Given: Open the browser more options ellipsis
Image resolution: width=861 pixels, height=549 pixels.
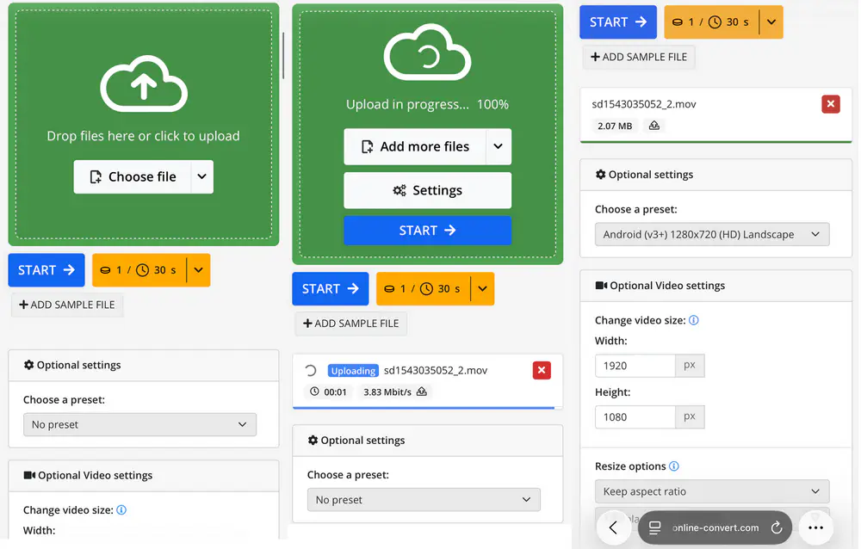Looking at the screenshot, I should click(815, 527).
